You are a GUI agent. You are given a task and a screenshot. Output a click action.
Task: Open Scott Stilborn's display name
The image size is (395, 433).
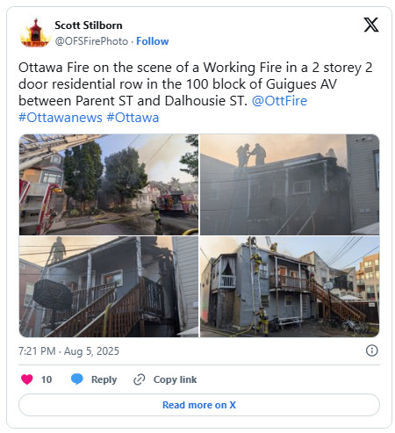pos(89,25)
